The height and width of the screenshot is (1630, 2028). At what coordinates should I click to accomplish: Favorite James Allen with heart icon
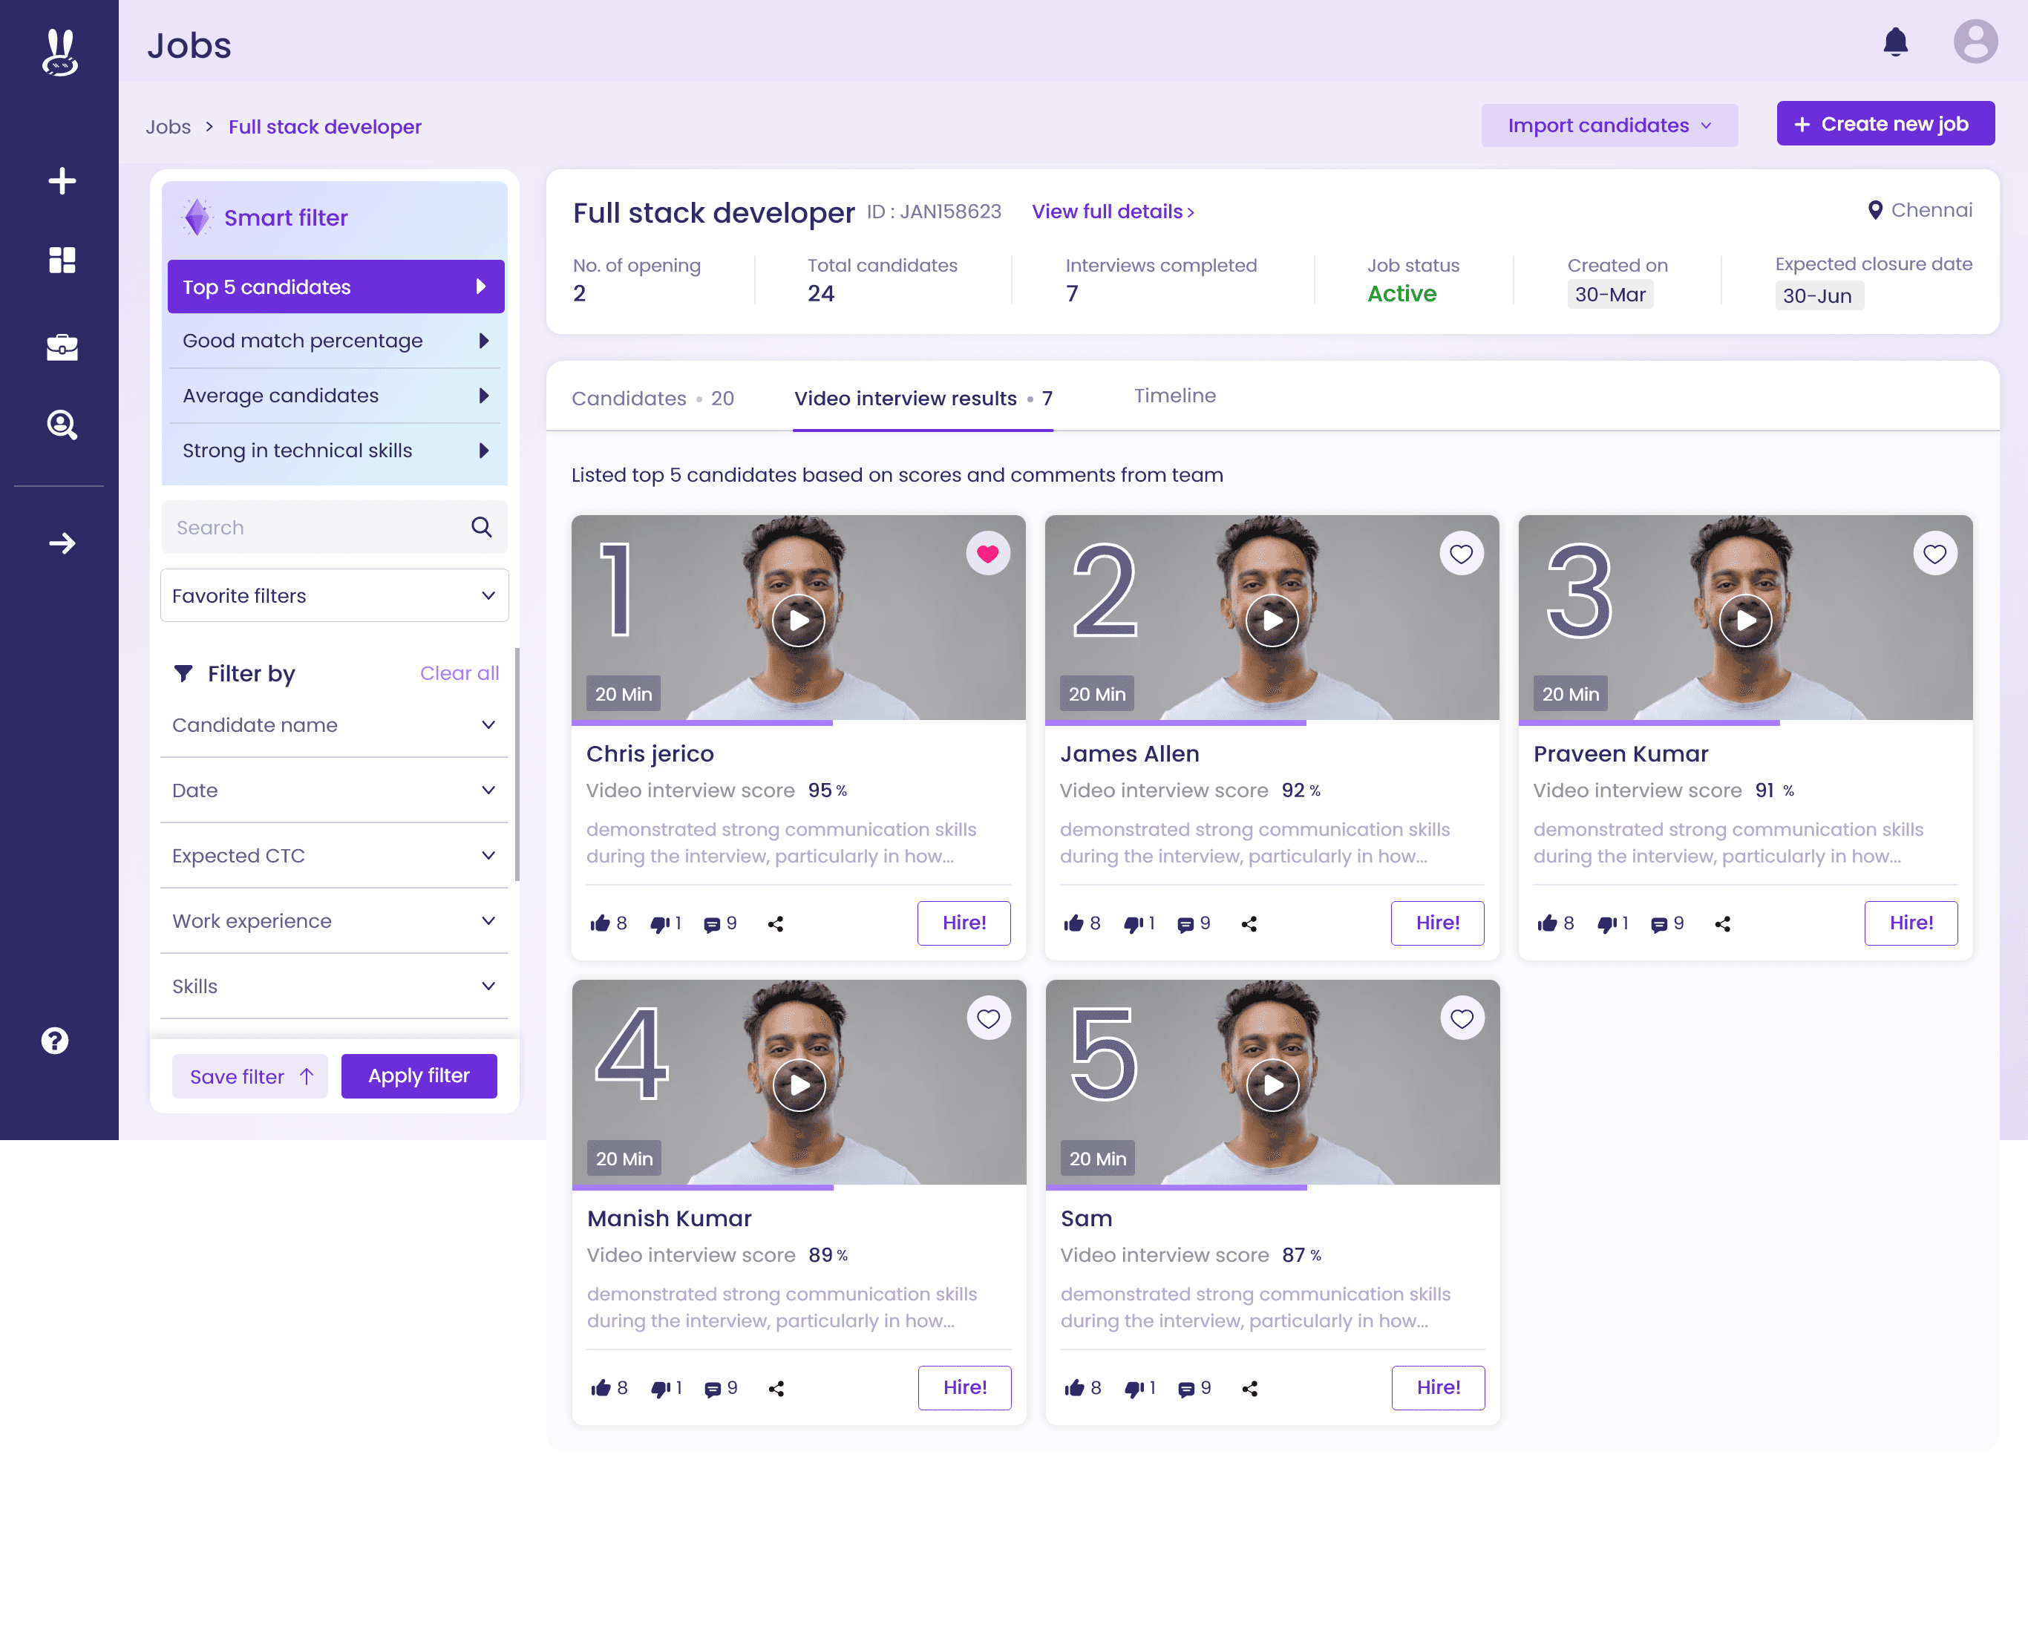point(1461,554)
